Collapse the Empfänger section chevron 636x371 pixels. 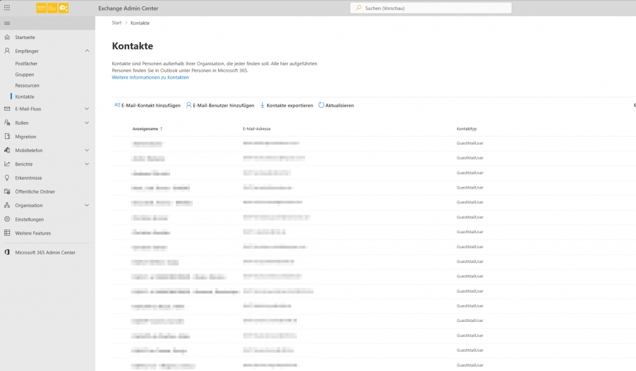click(87, 51)
